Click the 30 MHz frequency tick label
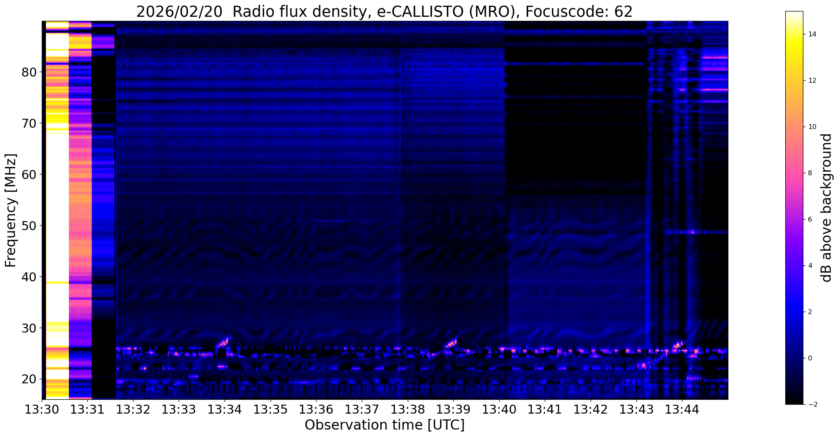The width and height of the screenshot is (839, 437). point(29,328)
